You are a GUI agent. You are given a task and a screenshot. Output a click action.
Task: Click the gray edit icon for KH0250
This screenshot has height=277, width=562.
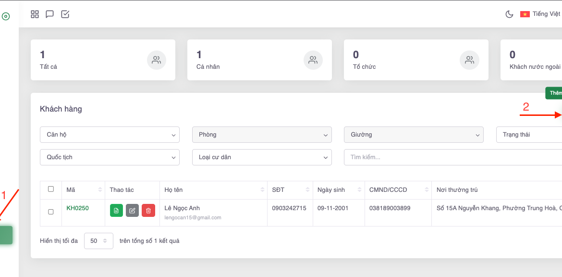(x=132, y=211)
